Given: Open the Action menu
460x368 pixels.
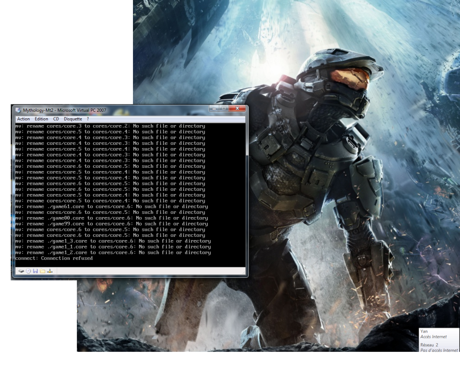Looking at the screenshot, I should (x=23, y=119).
